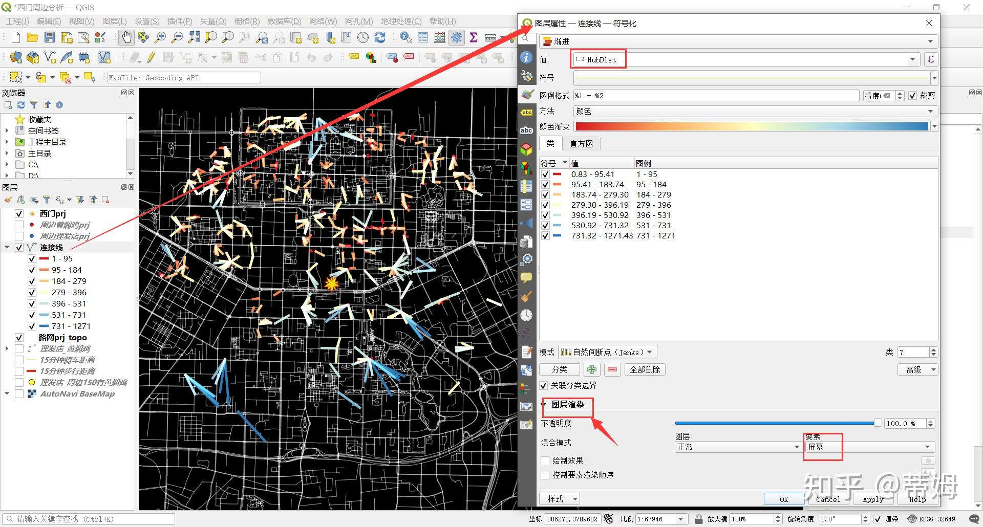Open the 样式 dropdown button
The image size is (983, 527).
coord(559,499)
